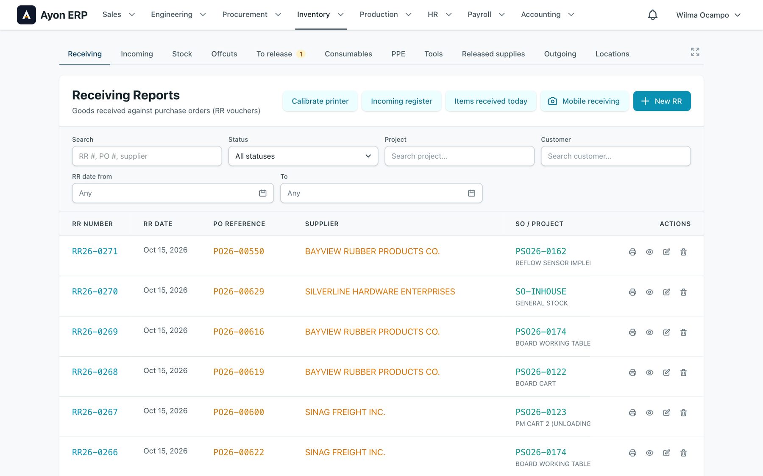Go to the Locations tab

click(612, 54)
